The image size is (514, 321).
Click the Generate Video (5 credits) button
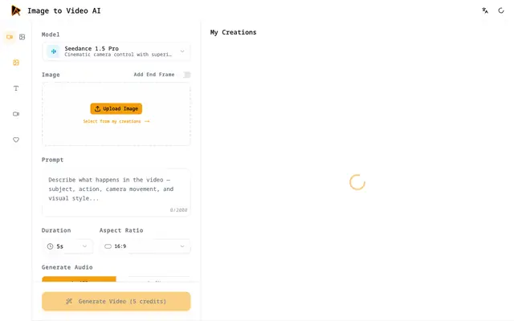coord(116,302)
